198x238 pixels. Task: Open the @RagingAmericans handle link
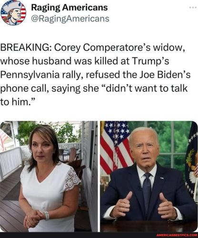[x=70, y=19]
